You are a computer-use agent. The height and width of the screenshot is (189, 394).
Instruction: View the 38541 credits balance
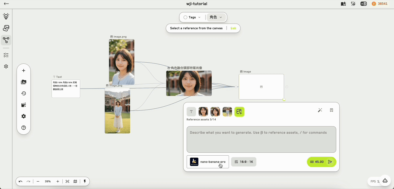(380, 4)
